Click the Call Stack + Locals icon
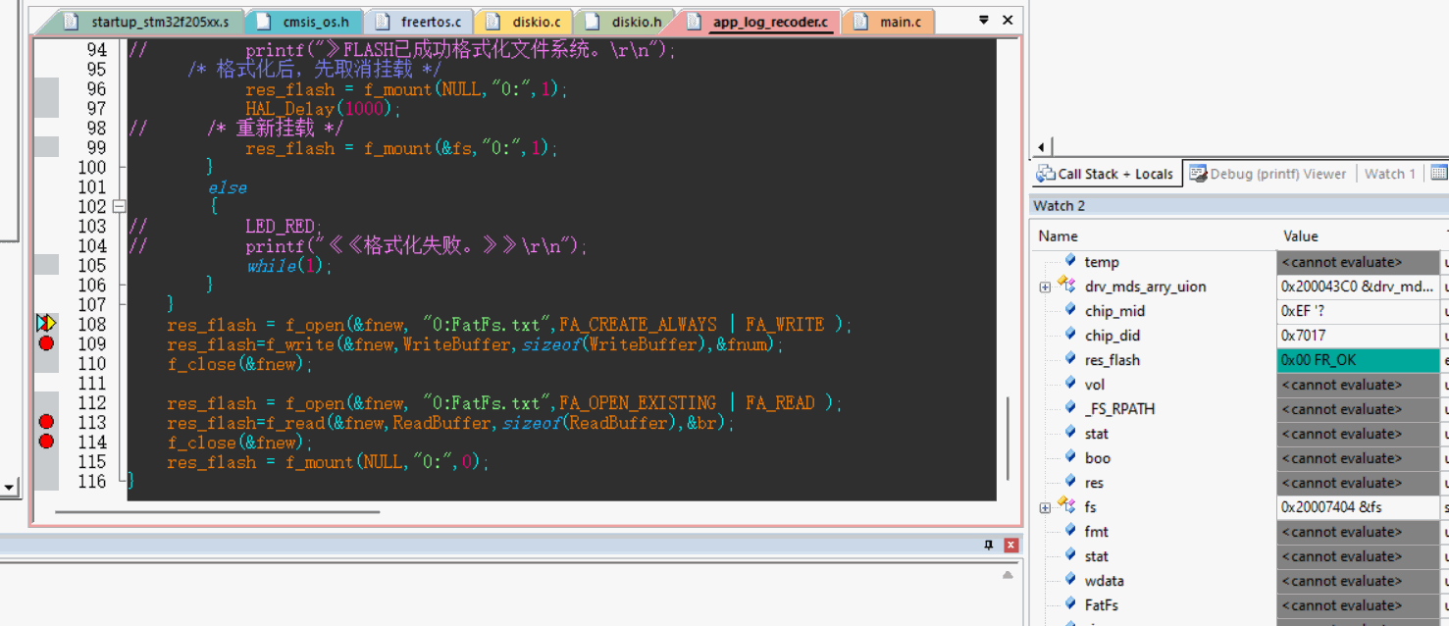The image size is (1449, 626). click(1047, 174)
